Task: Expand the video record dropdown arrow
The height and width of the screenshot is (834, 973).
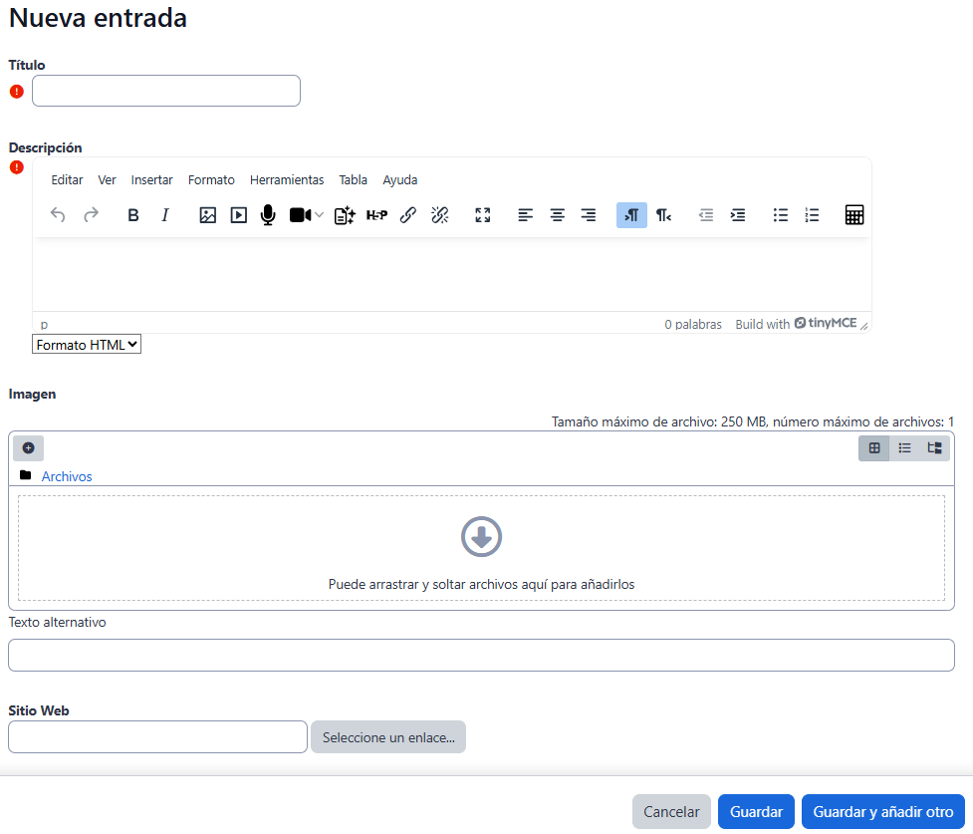Action: tap(320, 215)
